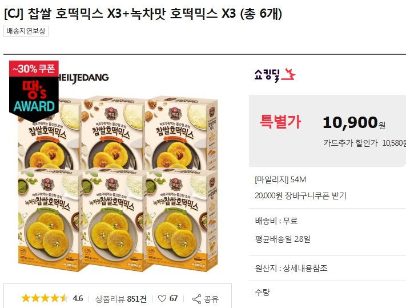
Task: Click the product box main image
Action: pyautogui.click(x=118, y=183)
